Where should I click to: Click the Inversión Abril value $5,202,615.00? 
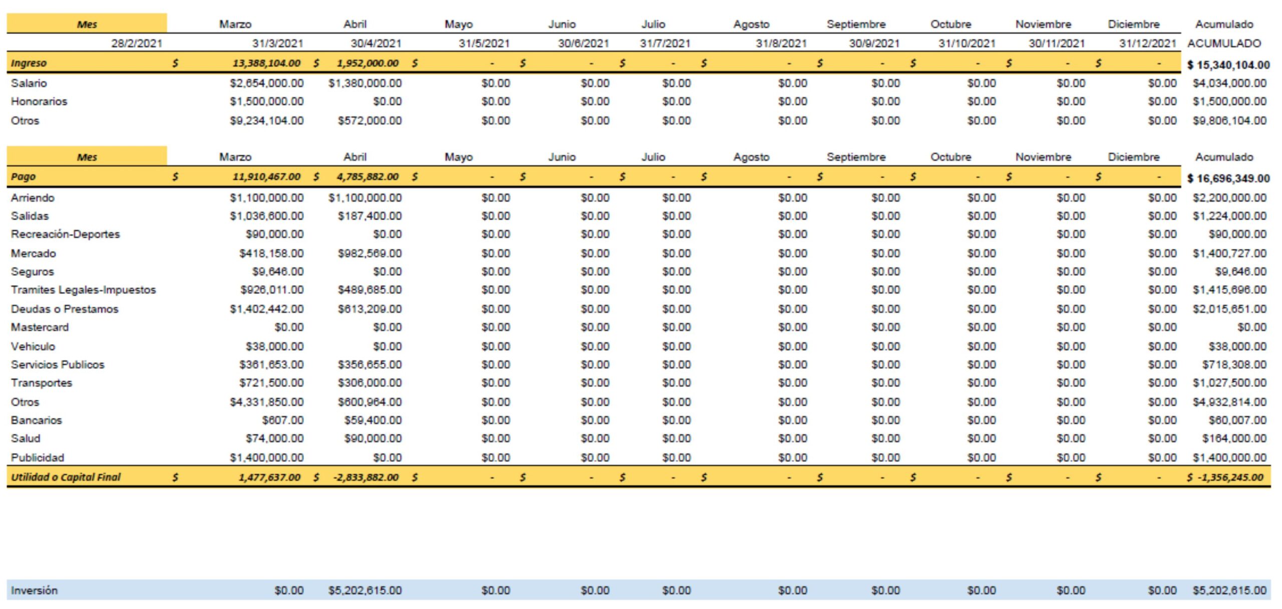(365, 590)
